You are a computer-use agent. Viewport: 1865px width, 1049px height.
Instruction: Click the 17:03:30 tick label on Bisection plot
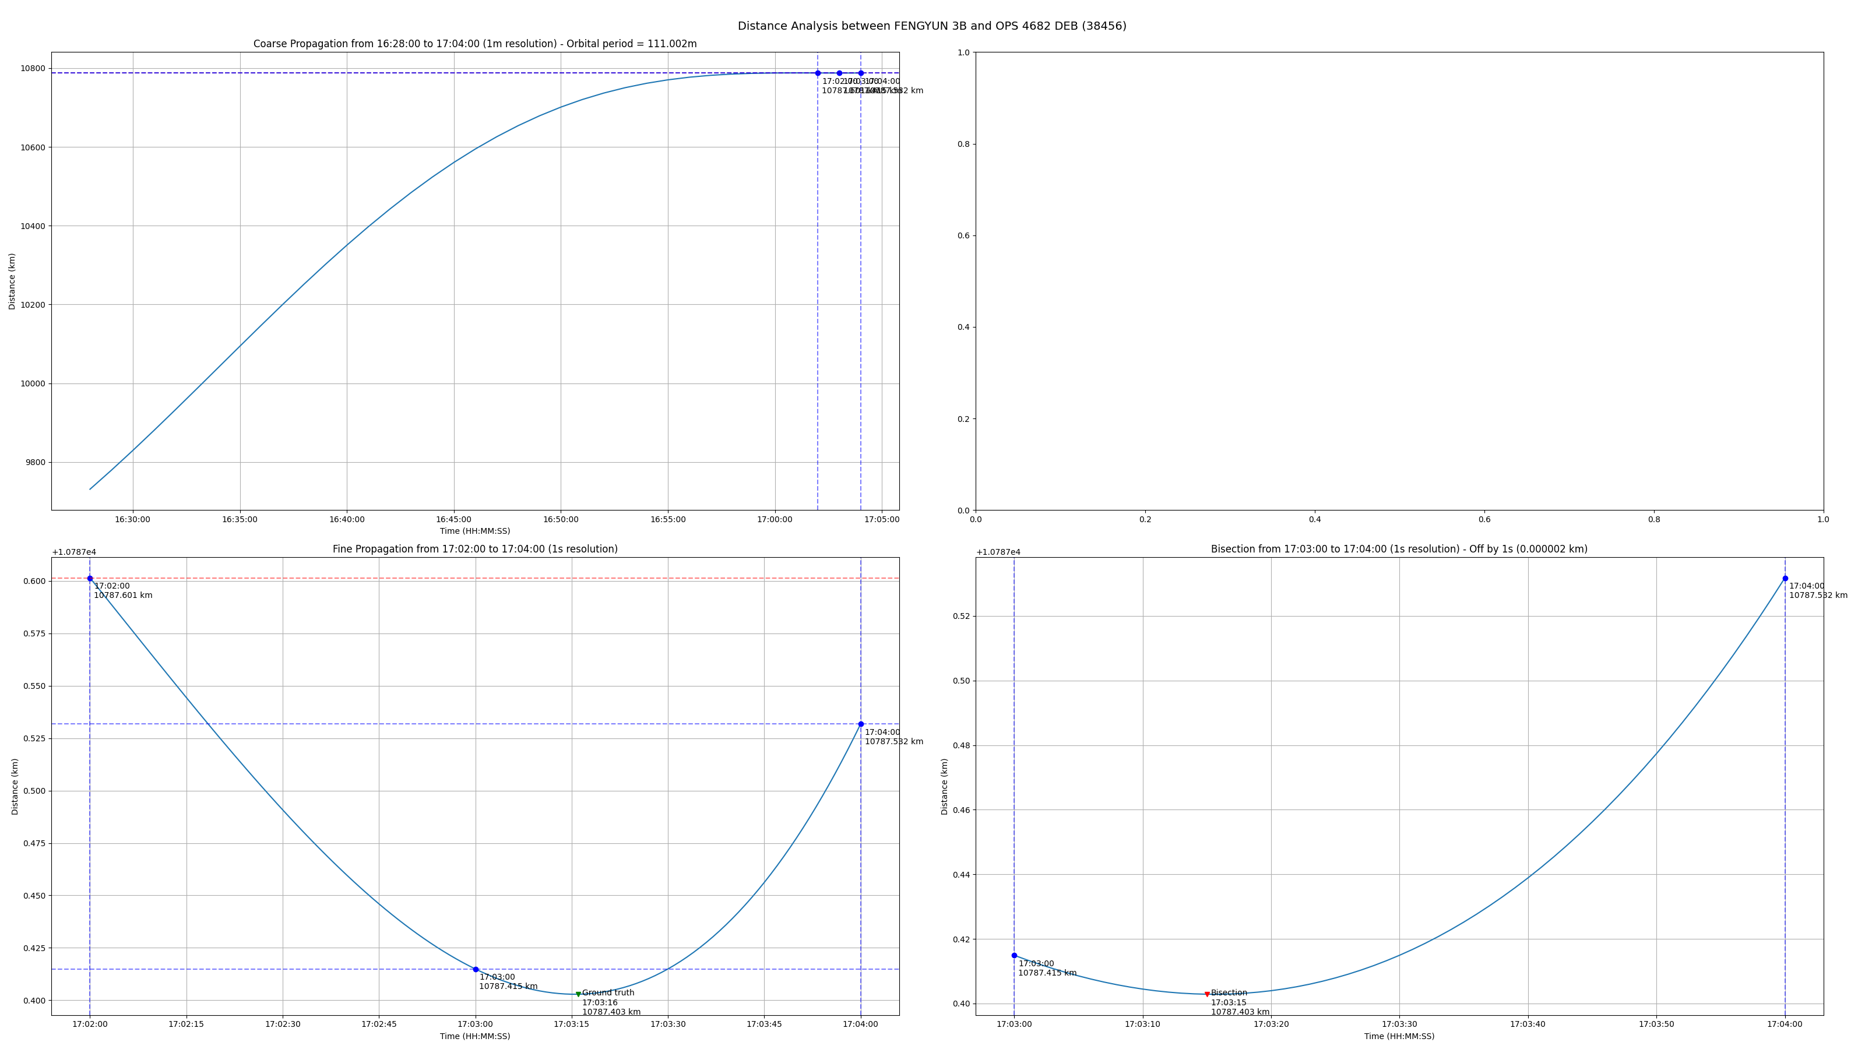point(1399,1025)
